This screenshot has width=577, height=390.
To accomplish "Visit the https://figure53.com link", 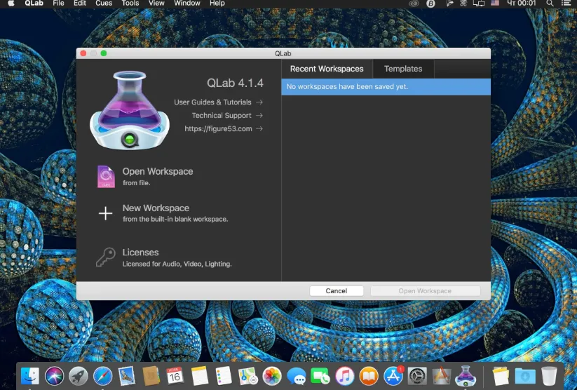I will click(x=218, y=128).
